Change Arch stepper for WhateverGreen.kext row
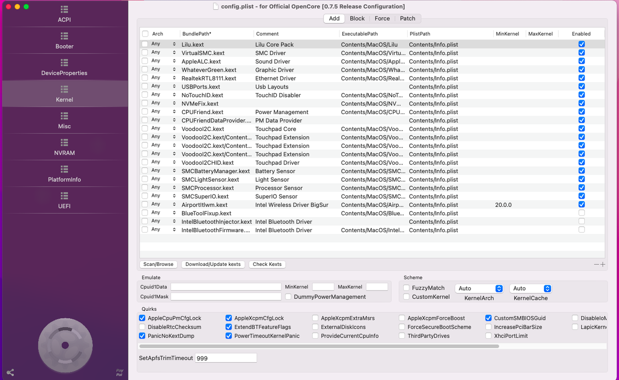The image size is (619, 380). tap(174, 70)
